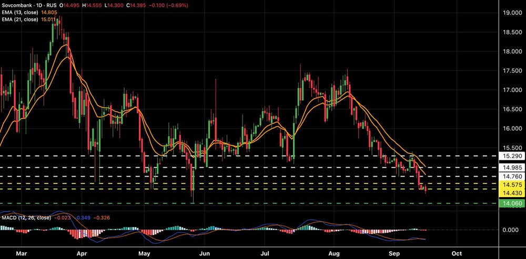The width and height of the screenshot is (526, 259).
Task: Click the EMA 13 value 14.805
Action: pos(47,13)
